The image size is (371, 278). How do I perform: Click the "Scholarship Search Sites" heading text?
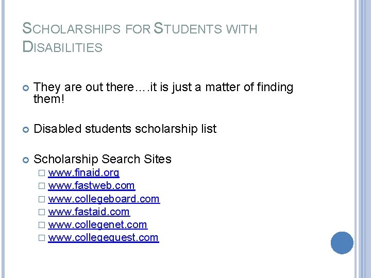[x=102, y=159]
